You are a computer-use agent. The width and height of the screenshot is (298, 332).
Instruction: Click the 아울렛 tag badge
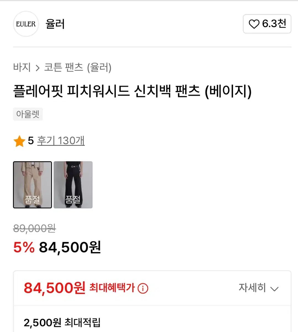tap(28, 114)
